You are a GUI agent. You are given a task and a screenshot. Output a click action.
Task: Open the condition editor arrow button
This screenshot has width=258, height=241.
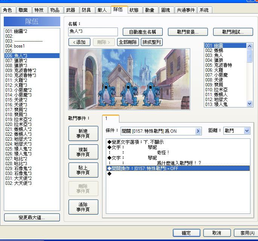[198, 131]
